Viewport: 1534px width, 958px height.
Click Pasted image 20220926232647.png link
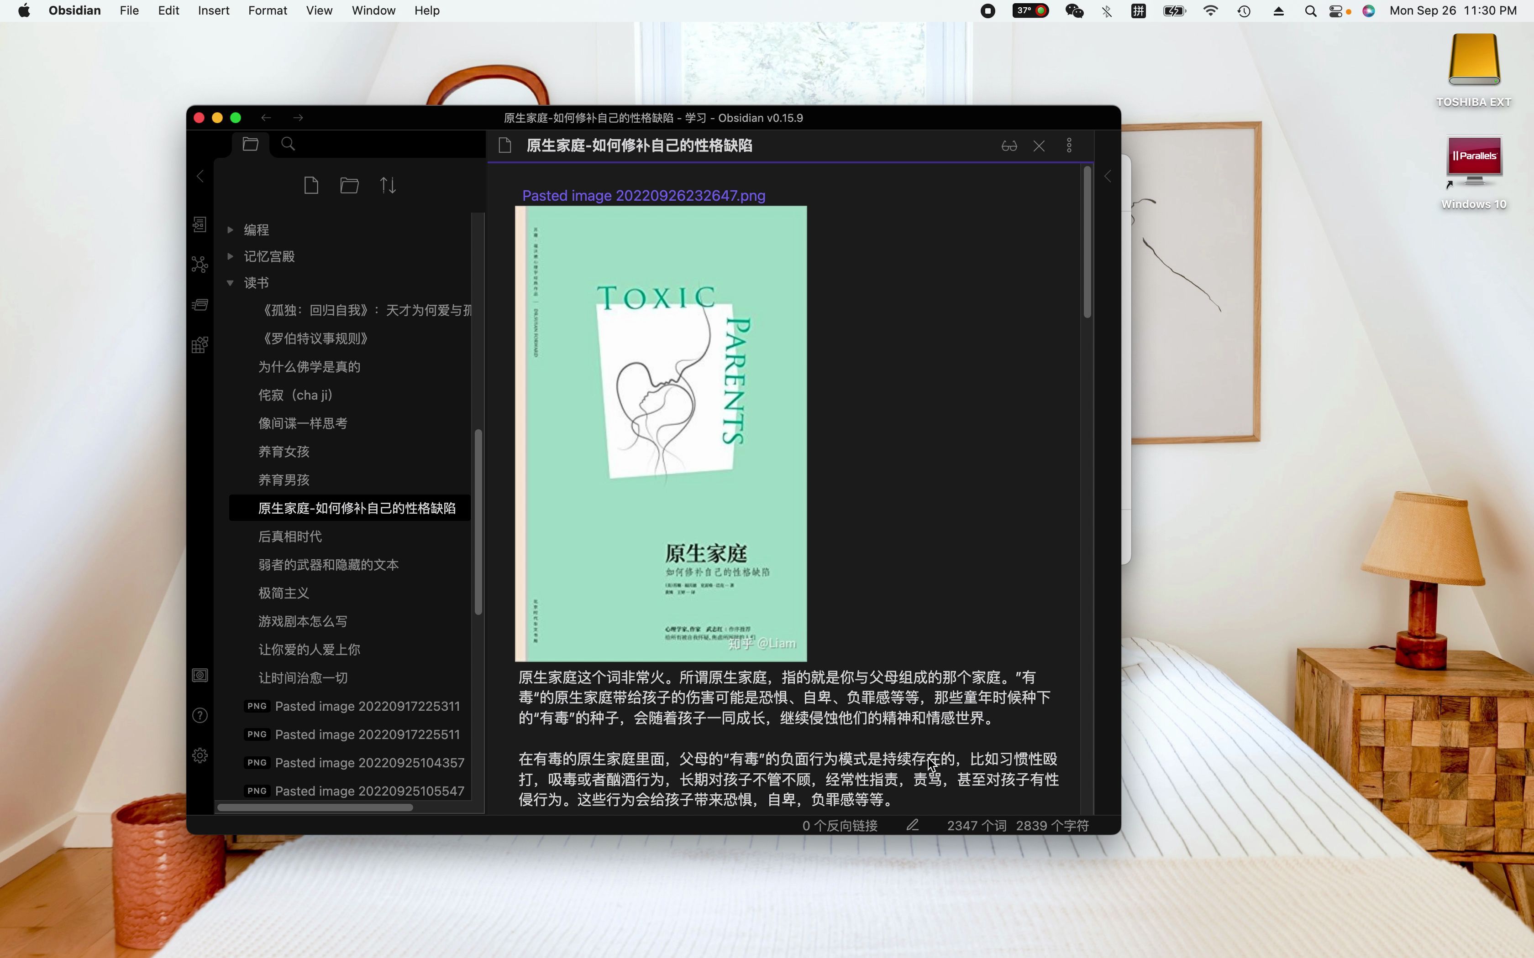pyautogui.click(x=643, y=196)
